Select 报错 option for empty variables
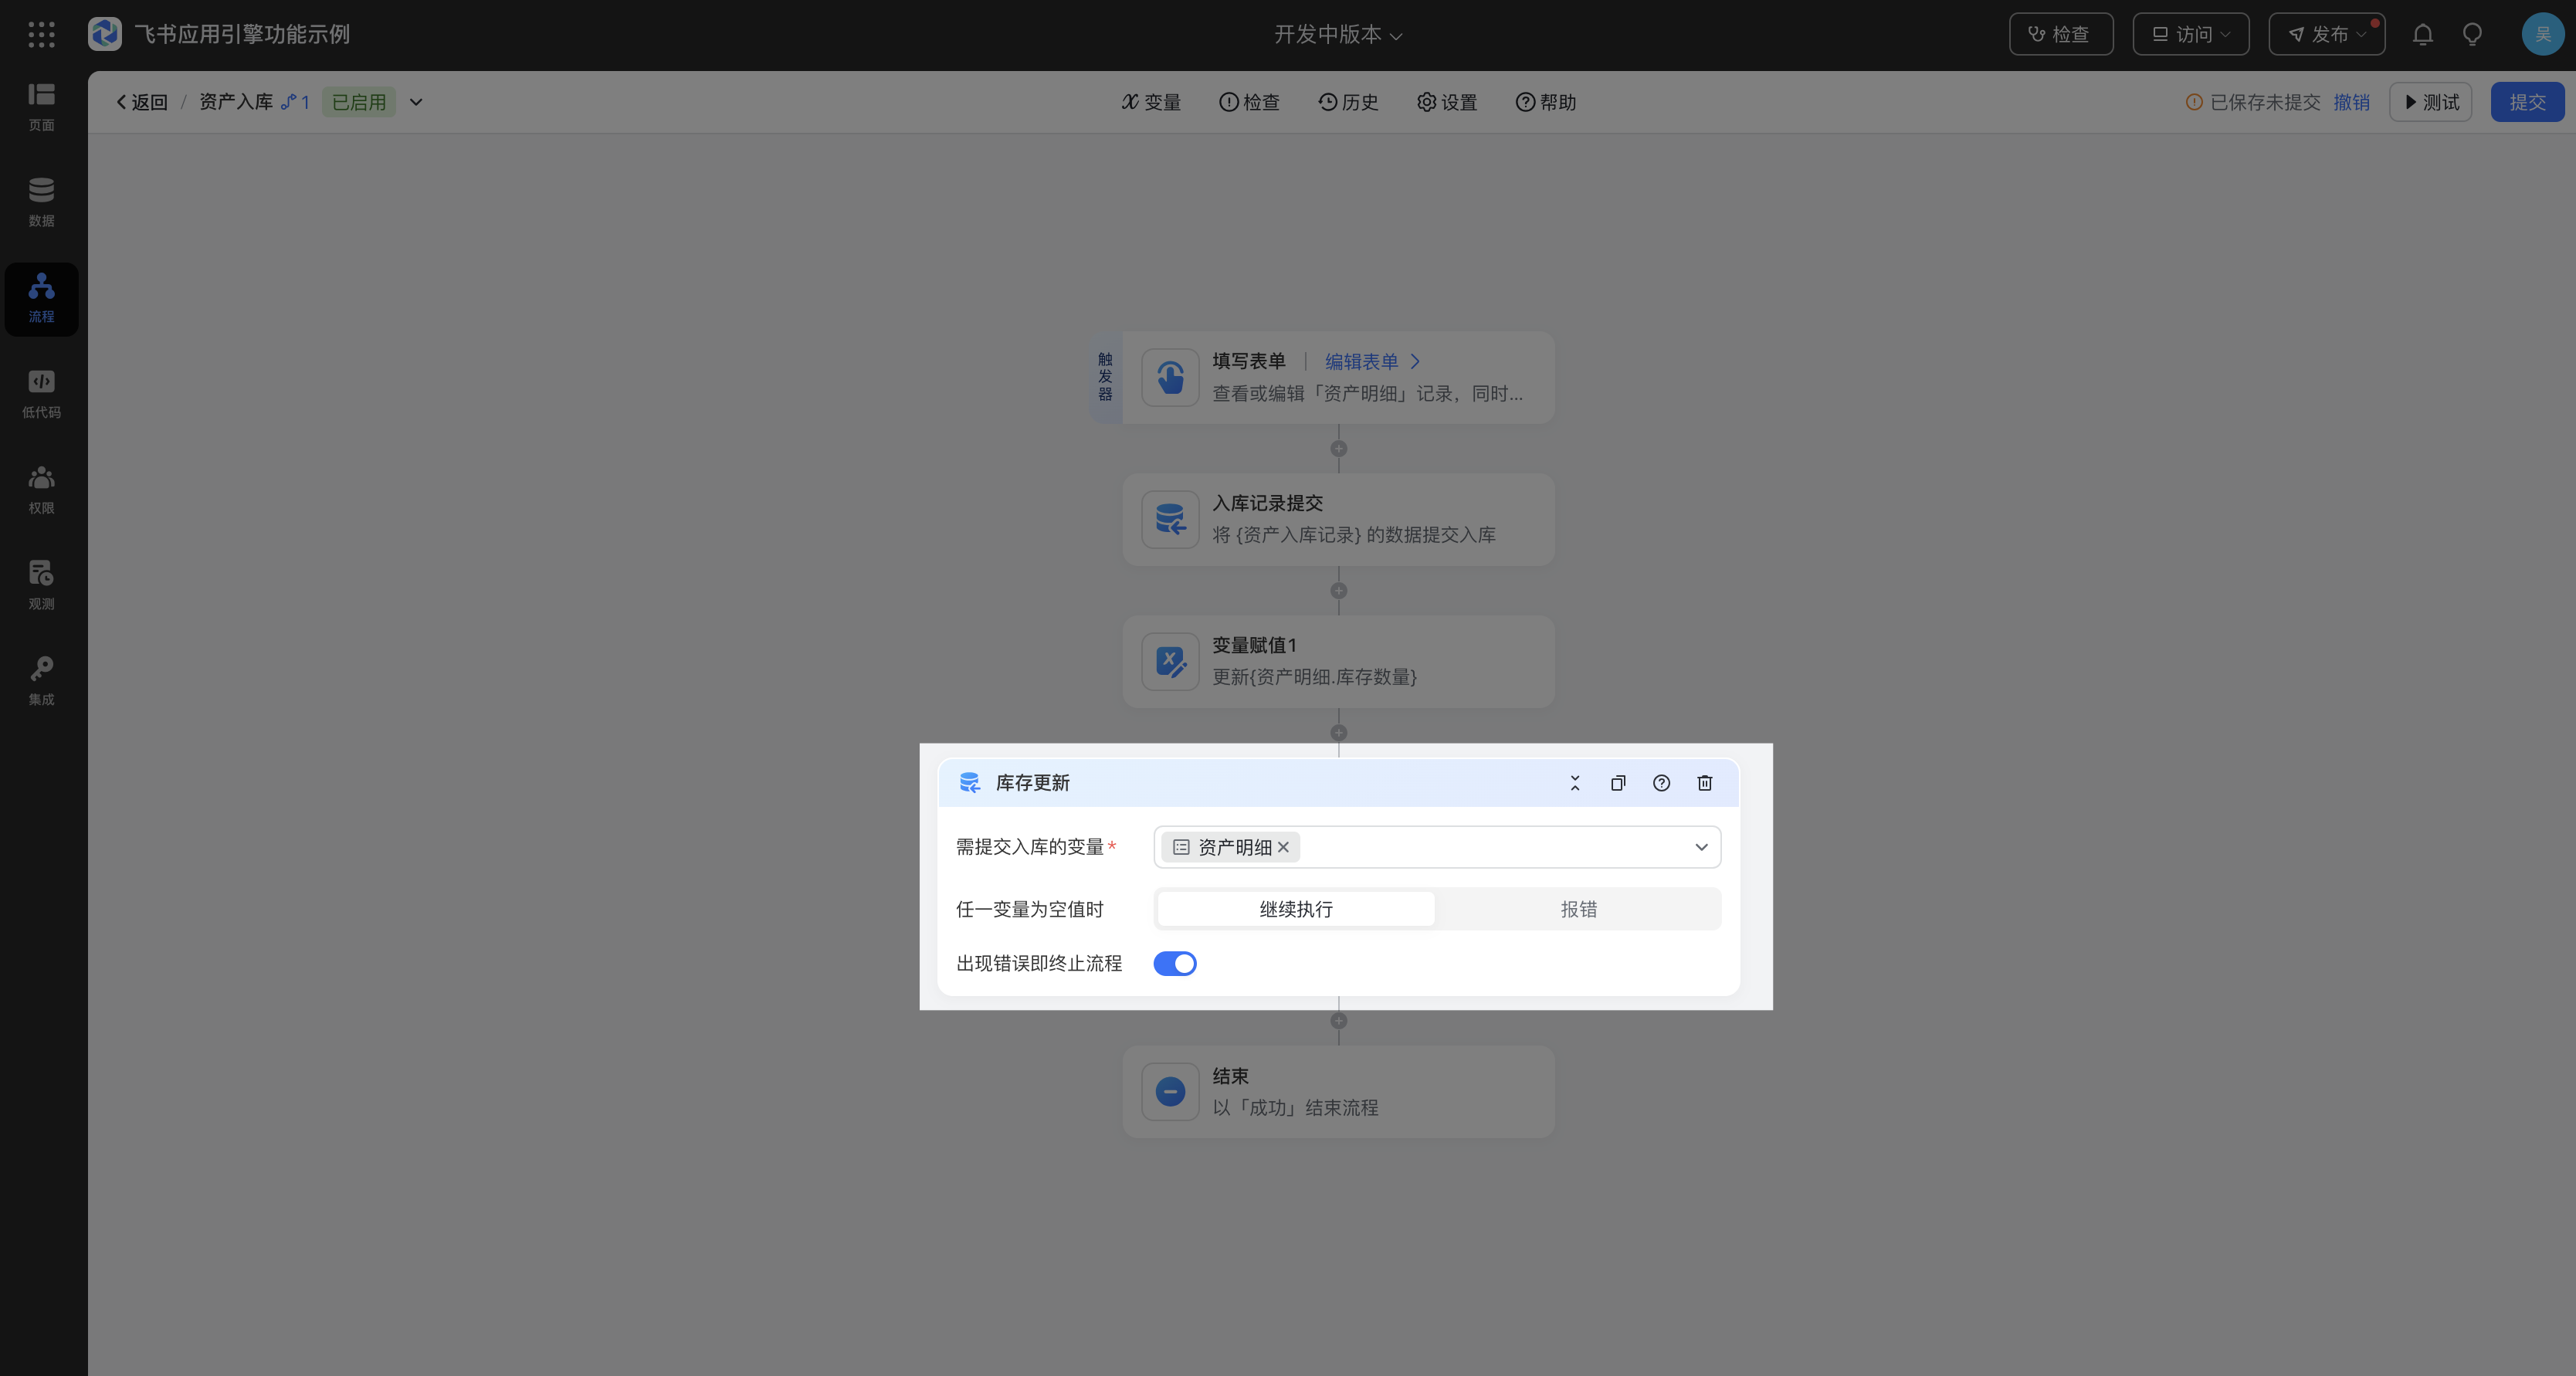The width and height of the screenshot is (2576, 1376). (x=1578, y=909)
